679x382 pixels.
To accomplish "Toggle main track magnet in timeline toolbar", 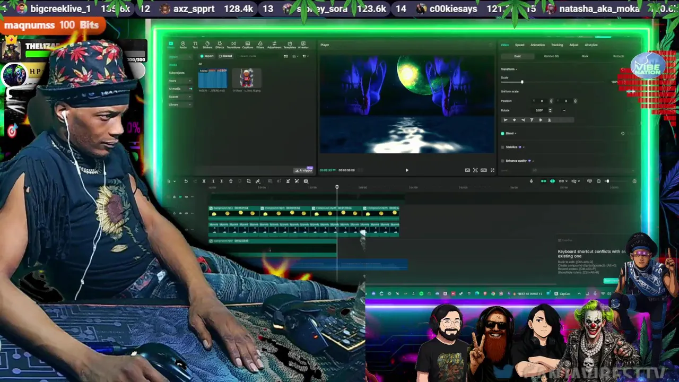I will pos(543,181).
